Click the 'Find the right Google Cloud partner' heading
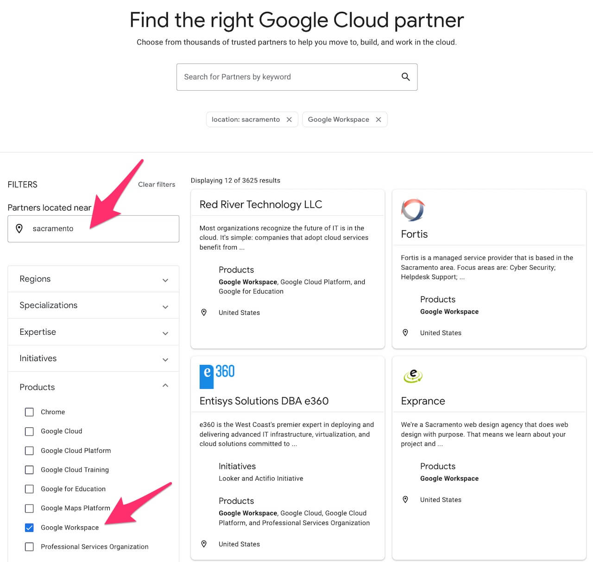The image size is (593, 562). pos(296,20)
